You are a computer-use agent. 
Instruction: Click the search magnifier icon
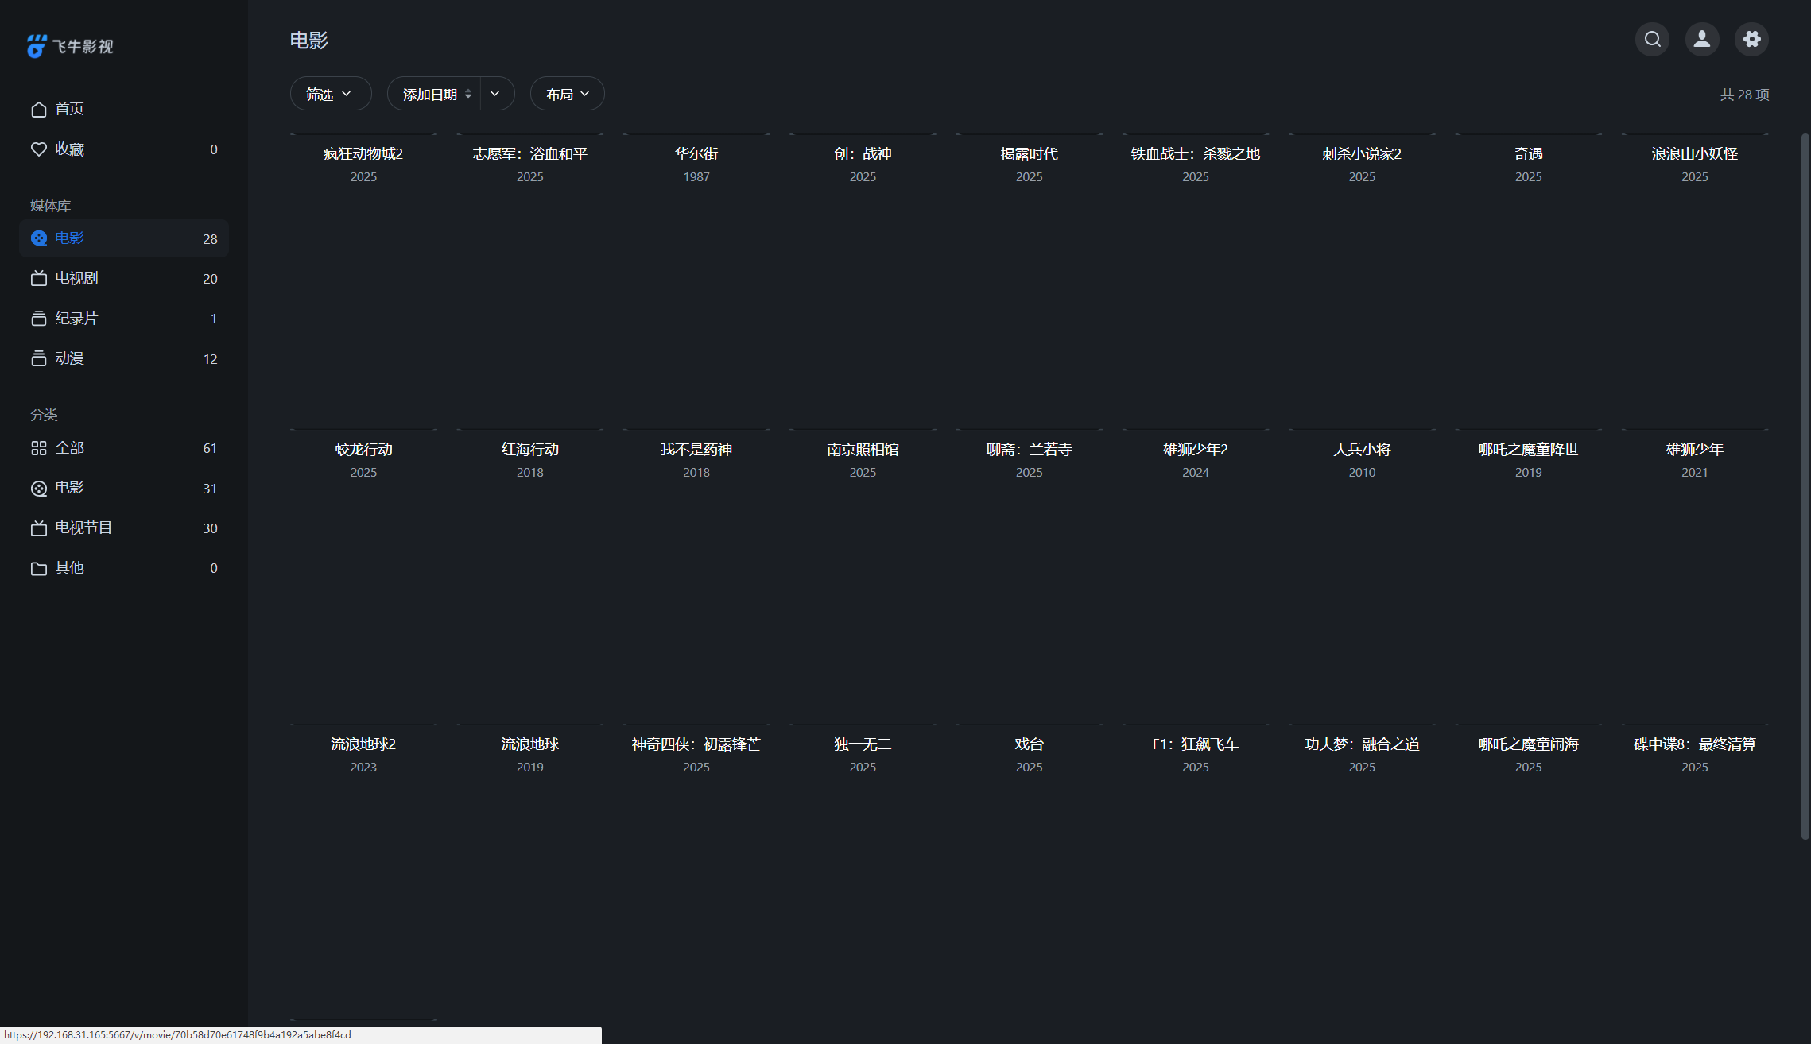pyautogui.click(x=1652, y=39)
